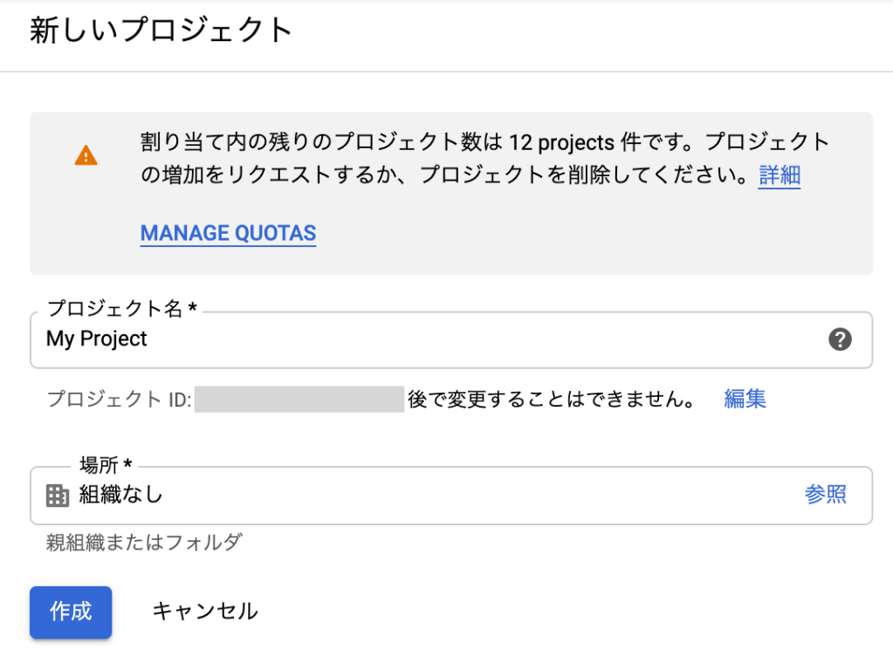
Task: Click the 後で変更することはできません notice text
Action: tap(551, 400)
